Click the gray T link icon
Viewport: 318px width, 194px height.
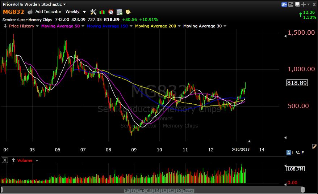coord(290,4)
